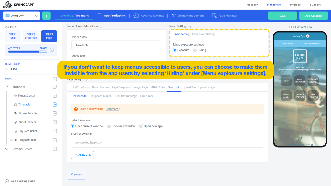
Task: Switch to the Basic setting tab
Action: point(181,34)
